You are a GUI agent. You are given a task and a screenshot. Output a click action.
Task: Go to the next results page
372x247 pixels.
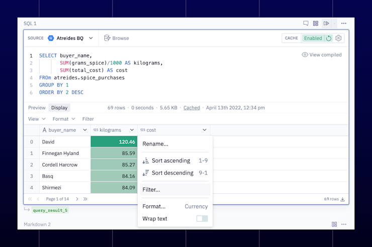pyautogui.click(x=77, y=199)
